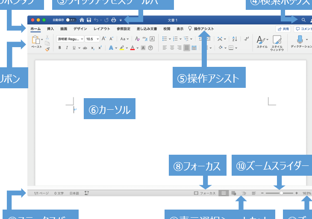The height and width of the screenshot is (219, 312).
Task: Click the Save floppy disk icon
Action: pyautogui.click(x=89, y=20)
